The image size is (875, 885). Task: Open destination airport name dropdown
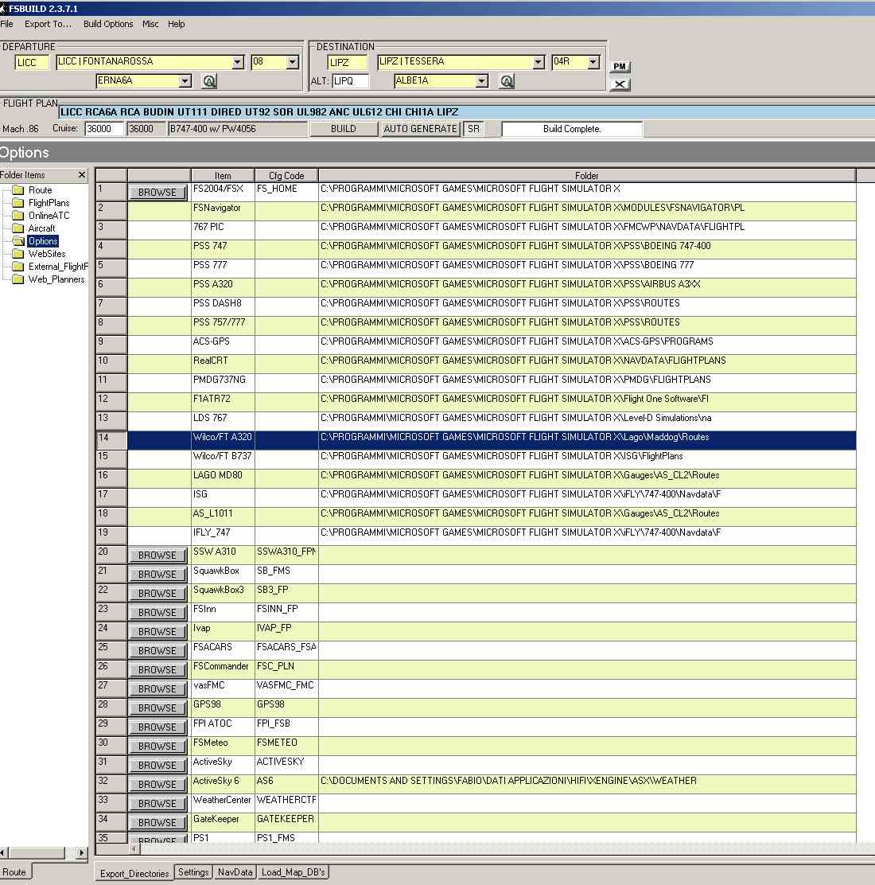pyautogui.click(x=539, y=62)
